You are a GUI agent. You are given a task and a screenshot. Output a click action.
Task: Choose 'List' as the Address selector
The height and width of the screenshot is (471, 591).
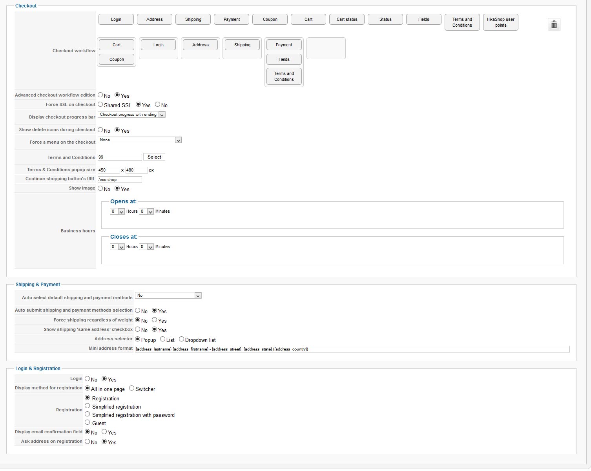[x=163, y=339]
